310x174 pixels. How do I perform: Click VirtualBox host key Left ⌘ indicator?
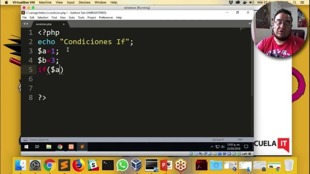(247, 154)
